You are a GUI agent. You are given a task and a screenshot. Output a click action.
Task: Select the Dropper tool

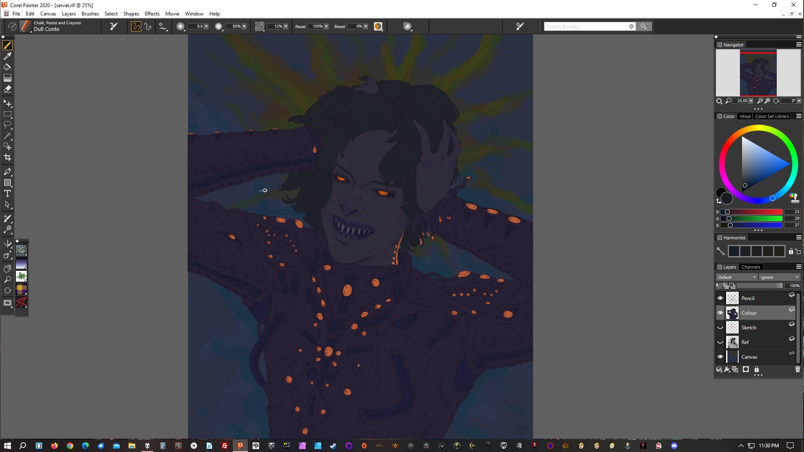[8, 56]
